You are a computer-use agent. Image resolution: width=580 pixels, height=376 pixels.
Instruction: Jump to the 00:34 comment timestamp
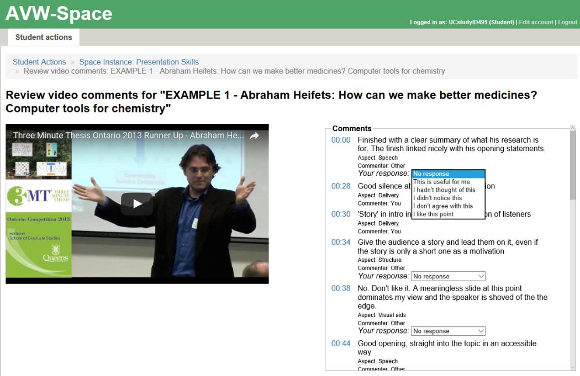(341, 242)
